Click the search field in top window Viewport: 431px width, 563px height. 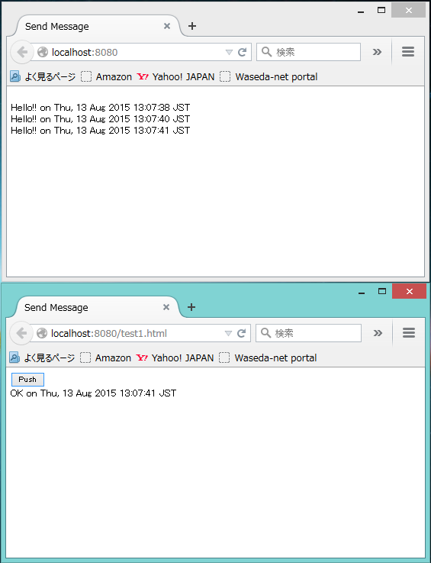[308, 53]
